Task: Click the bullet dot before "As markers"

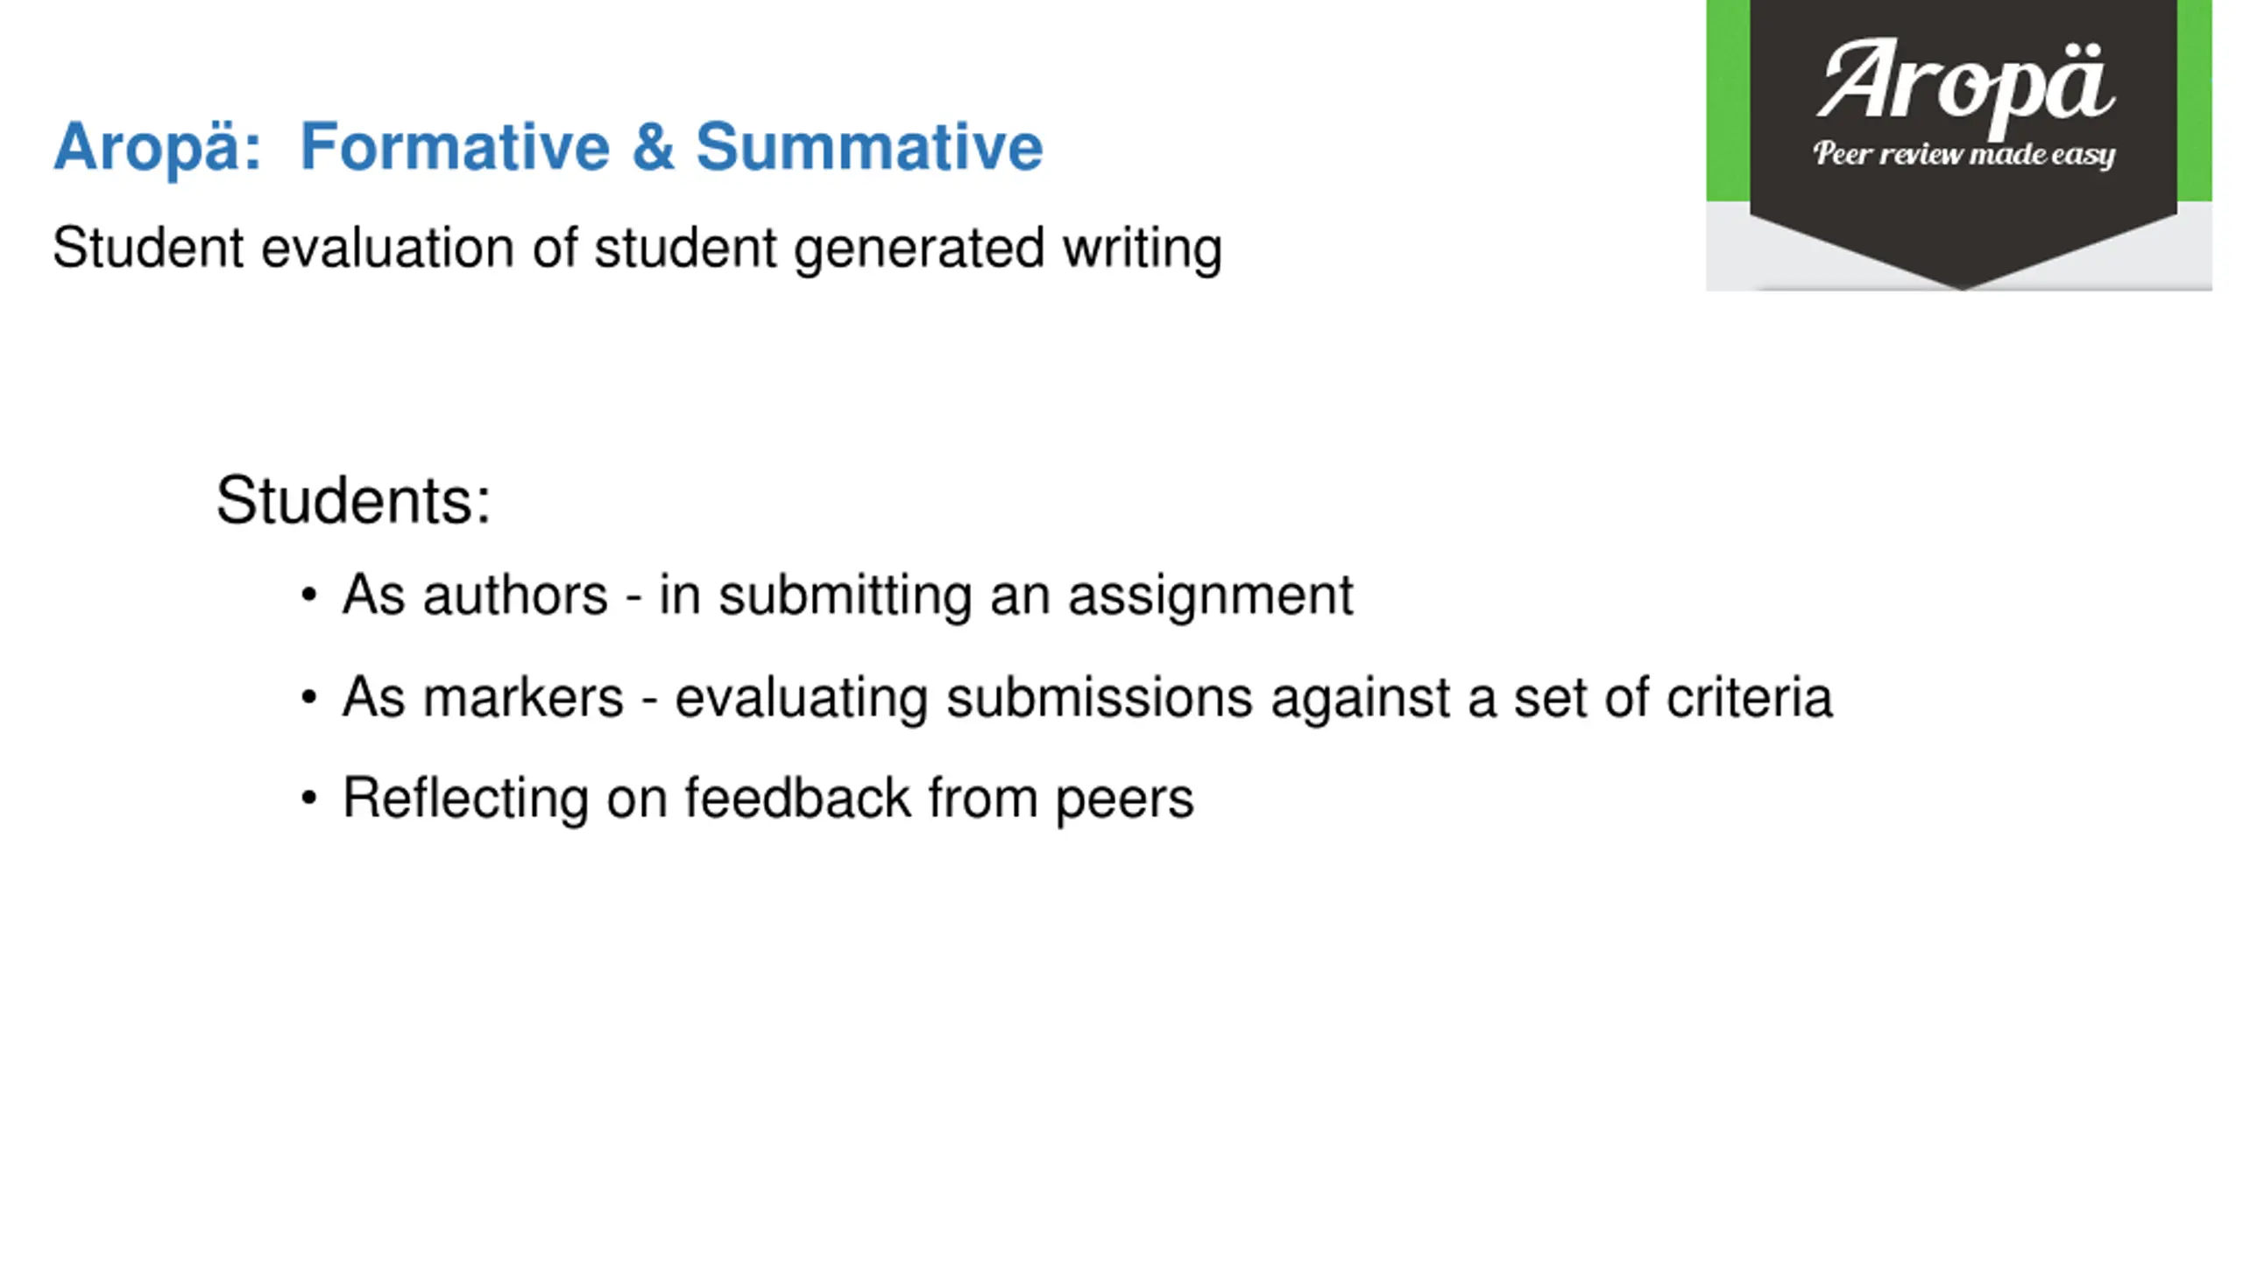Action: [x=308, y=698]
